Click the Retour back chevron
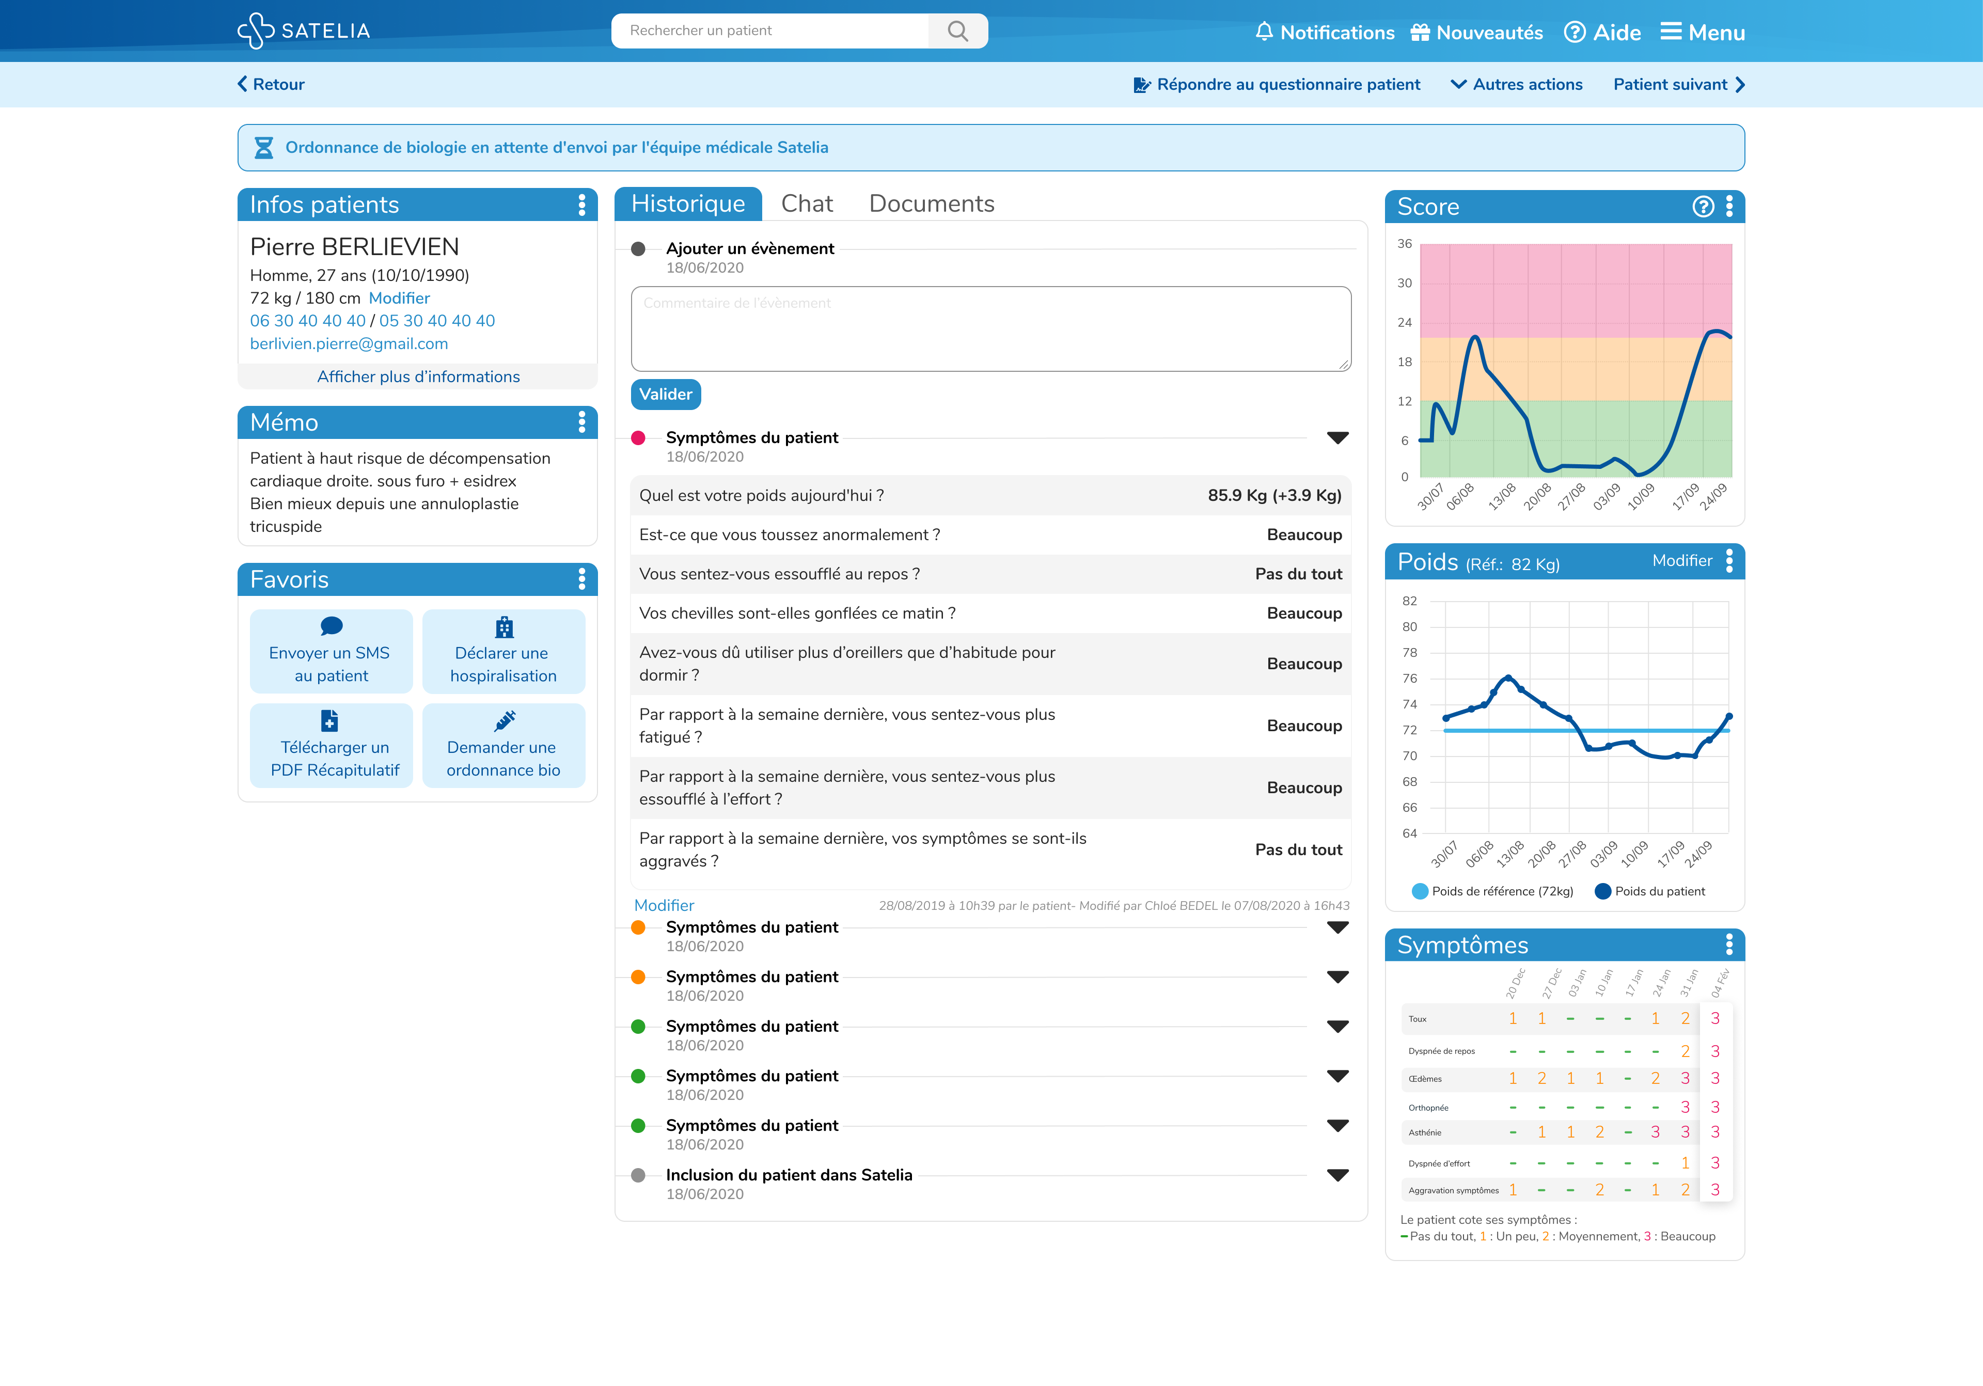The width and height of the screenshot is (1983, 1386). 243,84
